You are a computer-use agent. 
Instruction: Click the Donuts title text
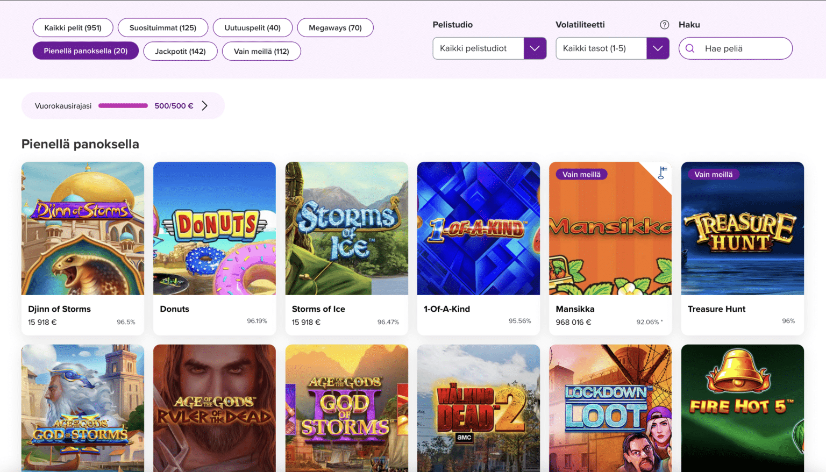175,309
